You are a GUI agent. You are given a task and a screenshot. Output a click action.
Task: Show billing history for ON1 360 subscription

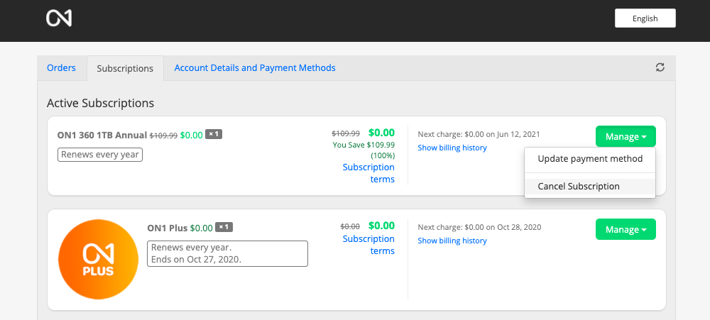(x=452, y=148)
